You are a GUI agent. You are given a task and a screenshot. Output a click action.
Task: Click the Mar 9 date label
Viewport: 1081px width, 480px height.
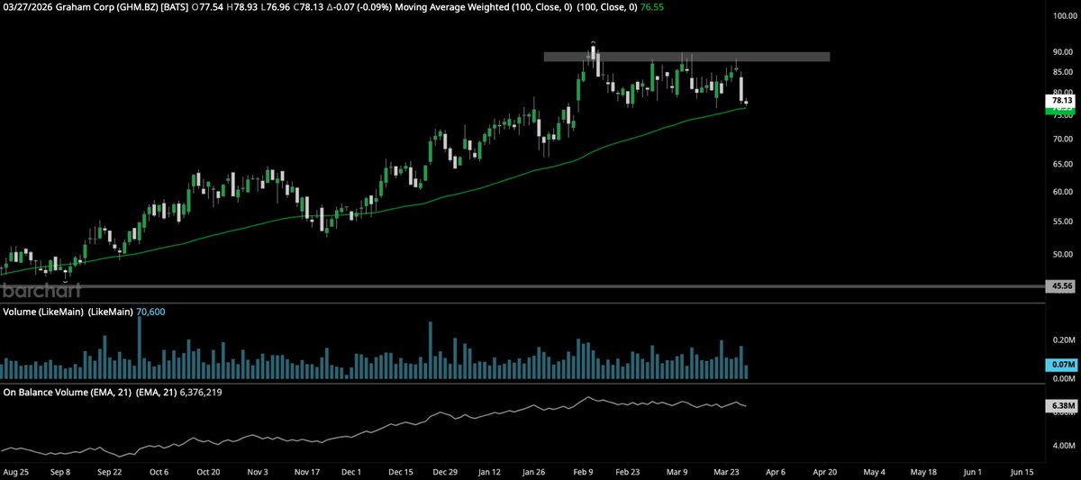pos(677,471)
